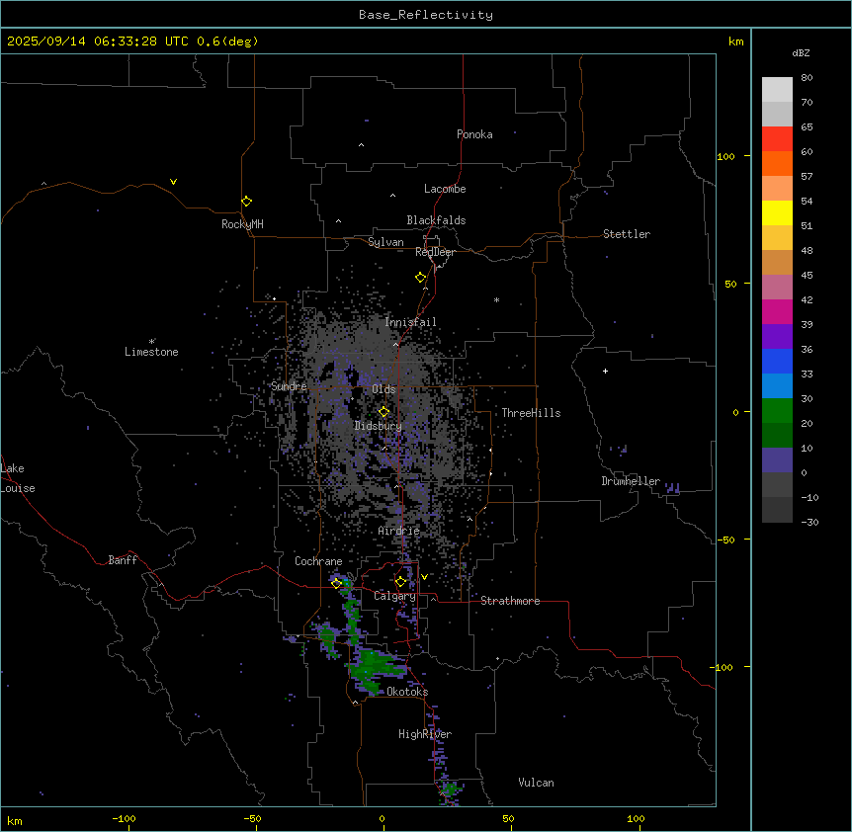Select the Stettler label

pos(627,234)
